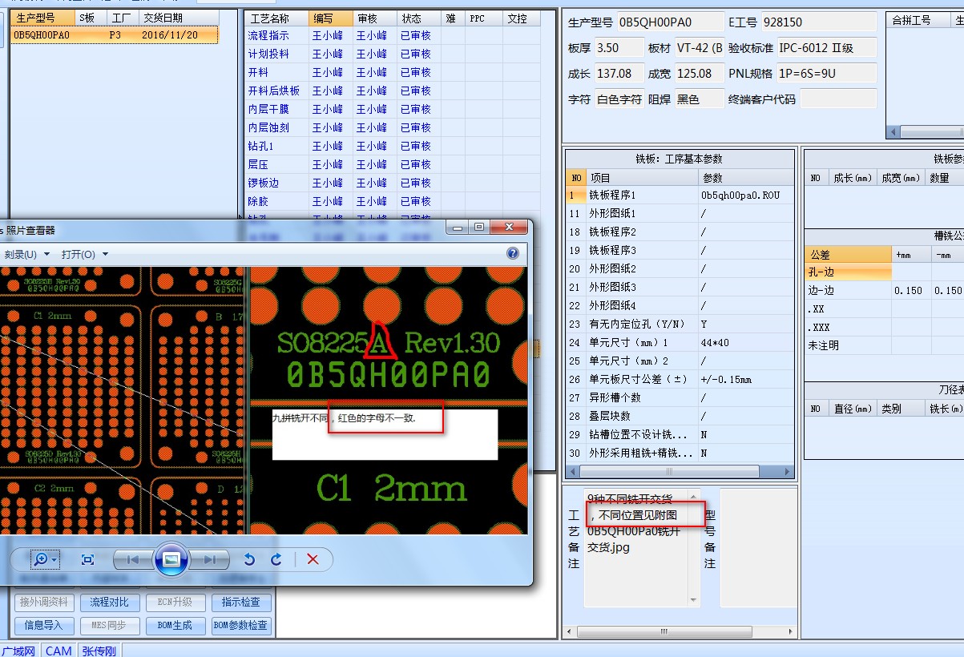This screenshot has width=964, height=657.
Task: Select the 开料后烘板 process row
Action: (393, 91)
